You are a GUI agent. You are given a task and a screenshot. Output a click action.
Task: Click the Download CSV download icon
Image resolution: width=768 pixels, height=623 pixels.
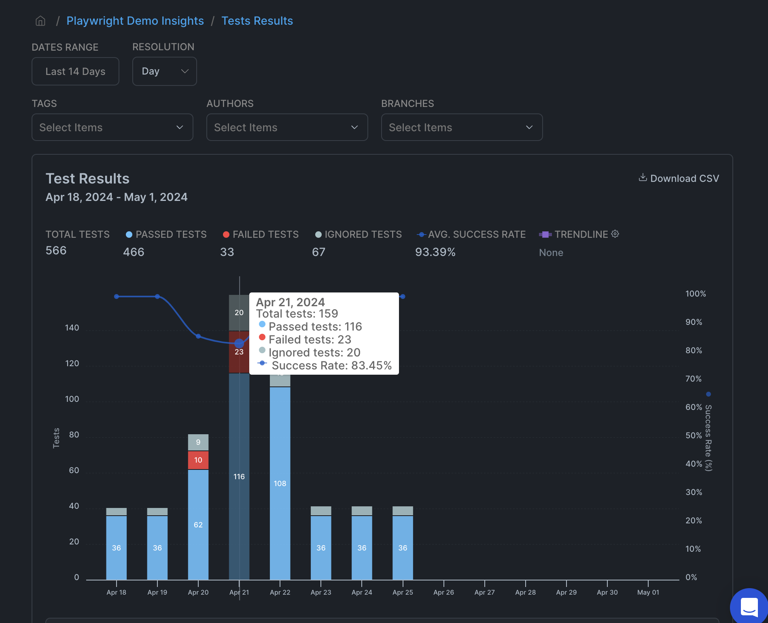[x=643, y=178]
